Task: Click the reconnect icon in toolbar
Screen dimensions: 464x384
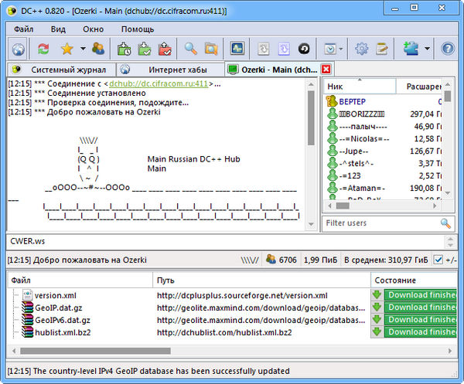Action: coord(43,49)
